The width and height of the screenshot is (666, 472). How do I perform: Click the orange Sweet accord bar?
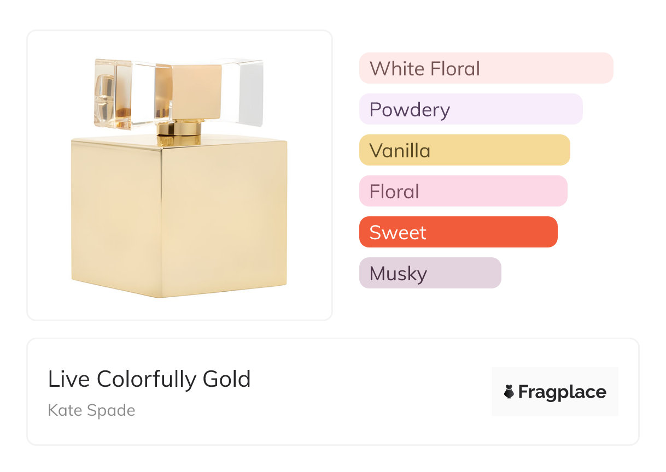[x=458, y=232]
